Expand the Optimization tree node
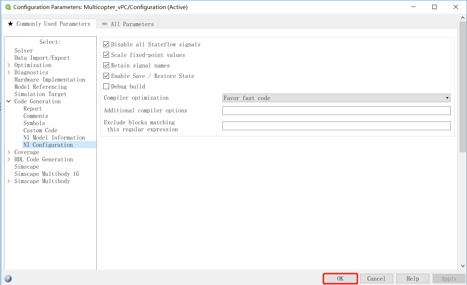 click(9, 65)
